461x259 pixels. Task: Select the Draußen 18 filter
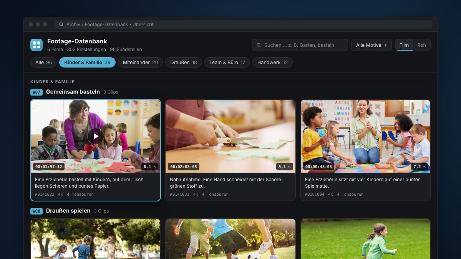pos(184,62)
